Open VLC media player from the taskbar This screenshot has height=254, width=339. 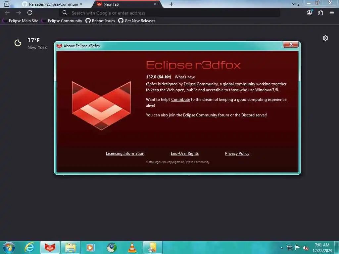(132, 247)
